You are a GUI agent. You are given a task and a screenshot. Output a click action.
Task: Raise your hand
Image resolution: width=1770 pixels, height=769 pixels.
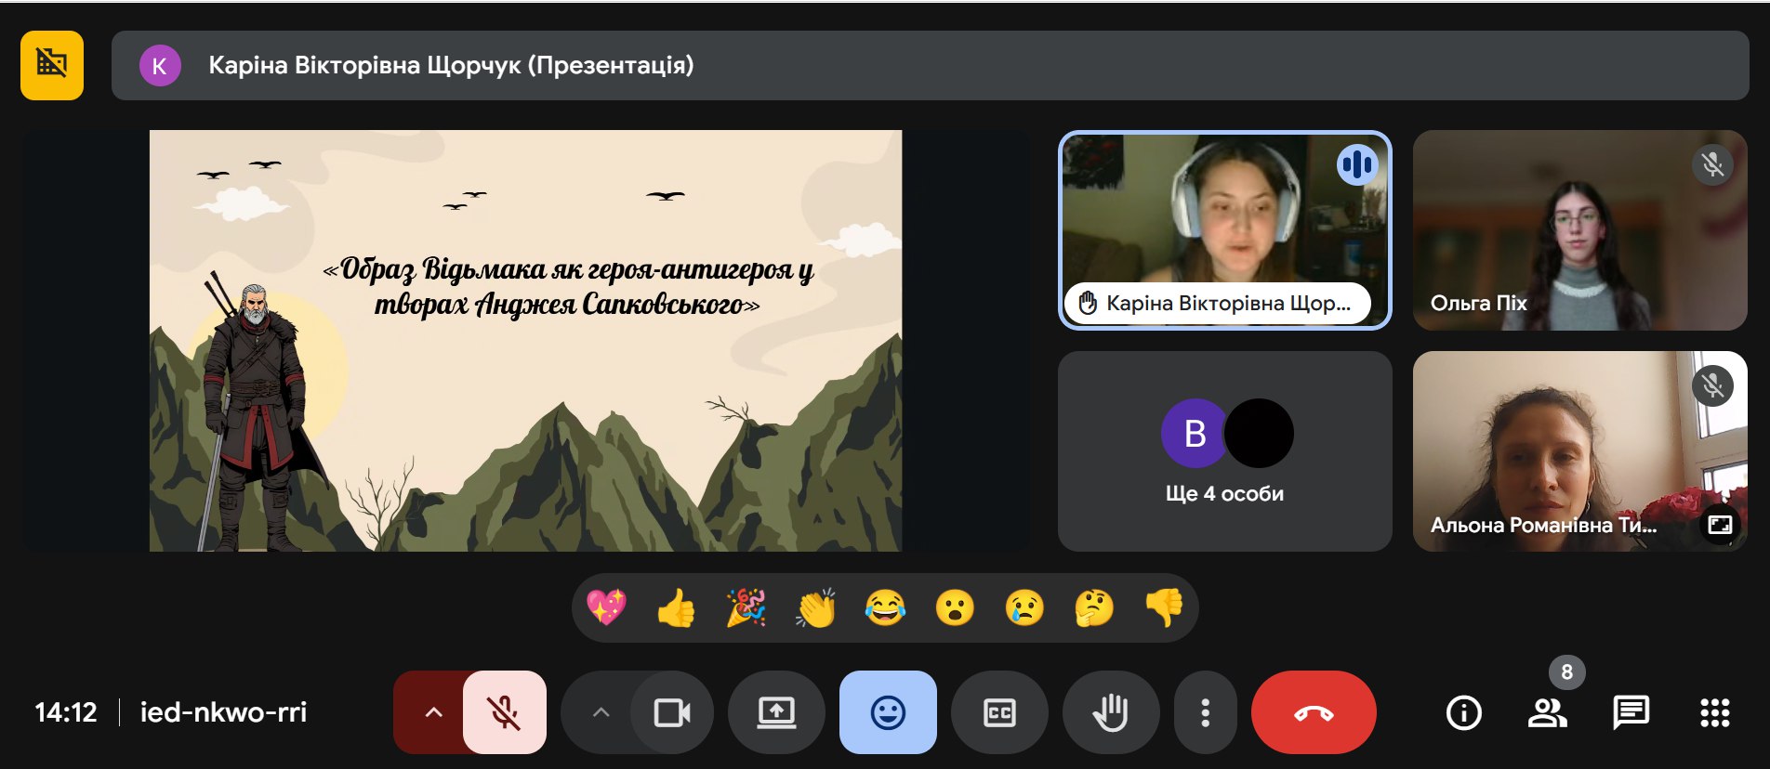pyautogui.click(x=1111, y=712)
